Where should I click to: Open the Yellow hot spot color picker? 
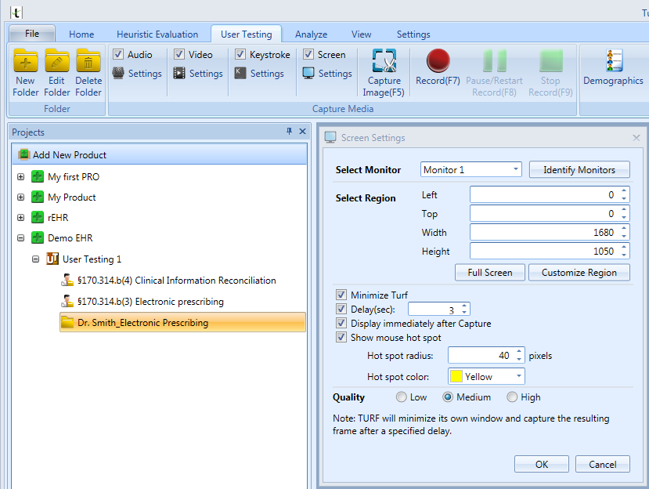click(486, 377)
